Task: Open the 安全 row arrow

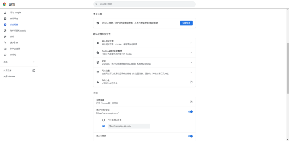Action: pyautogui.click(x=191, y=62)
